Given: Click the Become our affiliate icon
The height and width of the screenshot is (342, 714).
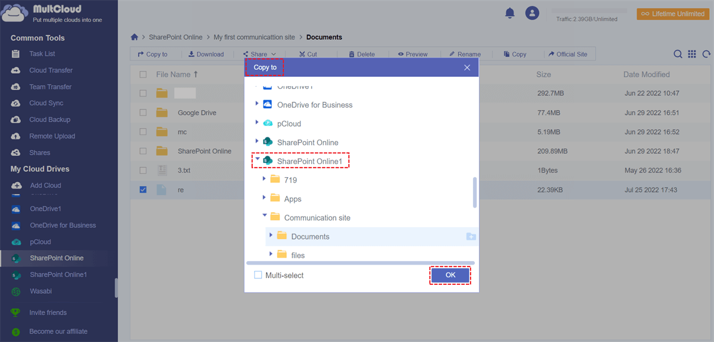Looking at the screenshot, I should (16, 331).
